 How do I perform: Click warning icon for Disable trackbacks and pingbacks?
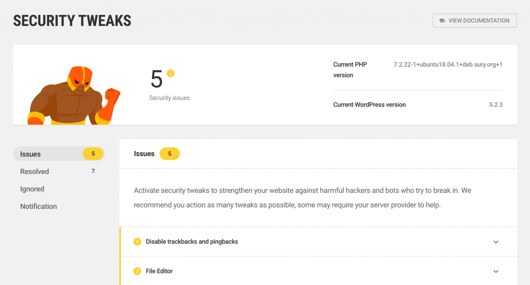(x=137, y=242)
